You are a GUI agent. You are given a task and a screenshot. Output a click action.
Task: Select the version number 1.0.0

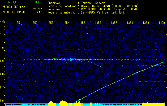click(x=36, y=2)
